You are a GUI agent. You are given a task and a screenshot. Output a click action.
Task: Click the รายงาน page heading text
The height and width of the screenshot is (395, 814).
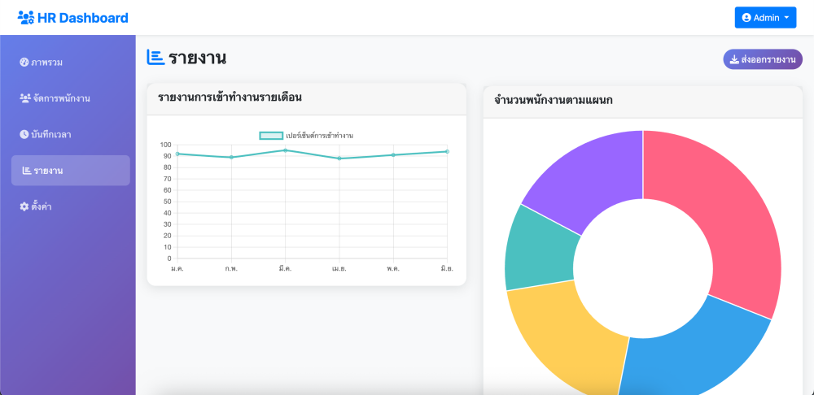(197, 58)
